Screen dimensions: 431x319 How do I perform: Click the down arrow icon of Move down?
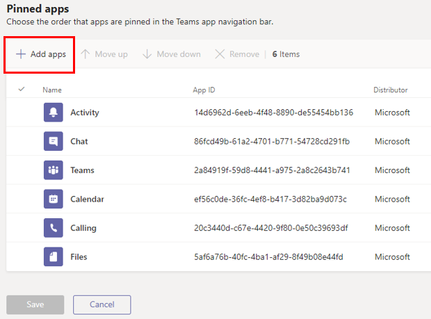(147, 54)
